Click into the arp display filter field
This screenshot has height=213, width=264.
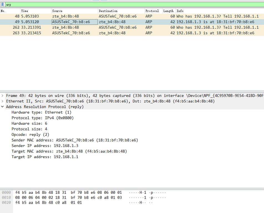[111, 5]
